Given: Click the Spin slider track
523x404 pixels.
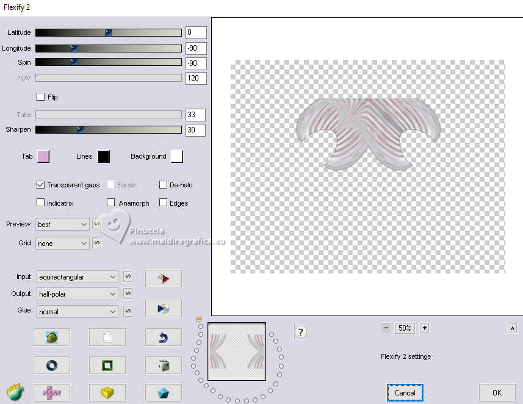Looking at the screenshot, I should 109,62.
